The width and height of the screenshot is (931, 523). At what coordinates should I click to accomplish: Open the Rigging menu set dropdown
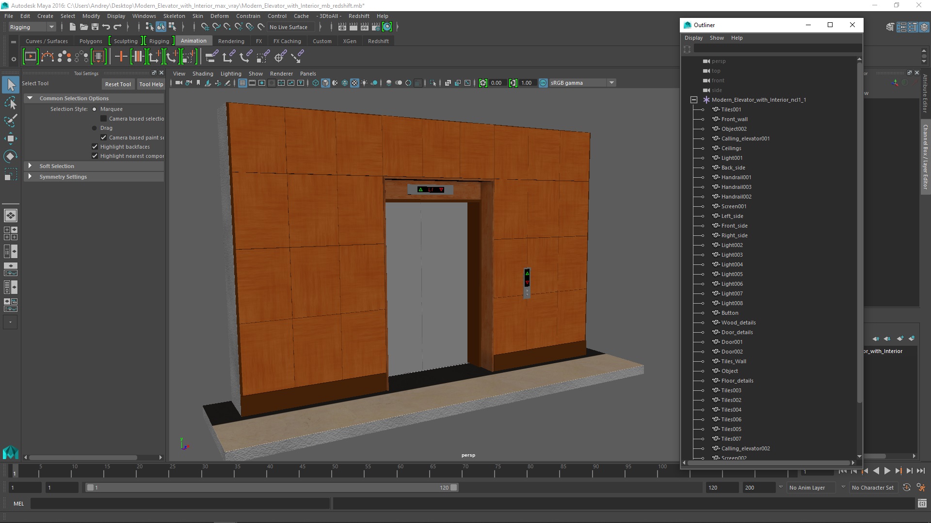coord(32,27)
